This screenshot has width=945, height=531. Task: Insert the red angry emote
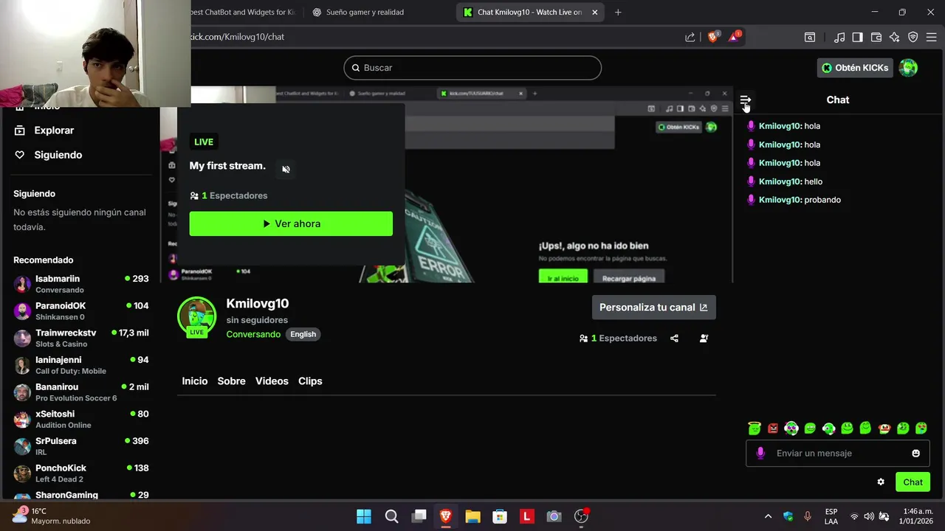coord(773,428)
